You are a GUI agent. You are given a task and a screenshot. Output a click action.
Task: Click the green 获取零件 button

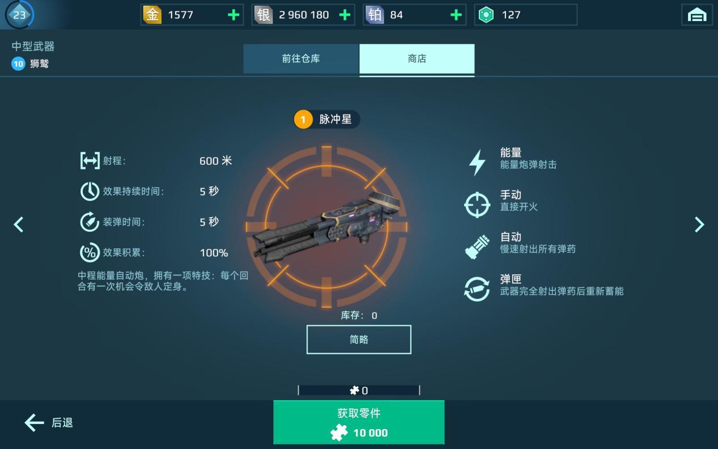click(359, 422)
